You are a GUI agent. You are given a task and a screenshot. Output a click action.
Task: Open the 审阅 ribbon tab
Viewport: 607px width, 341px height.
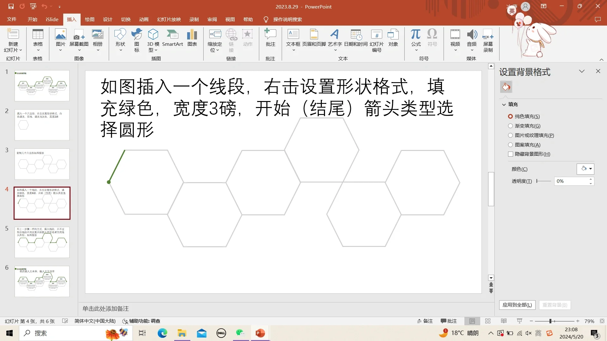click(x=212, y=19)
